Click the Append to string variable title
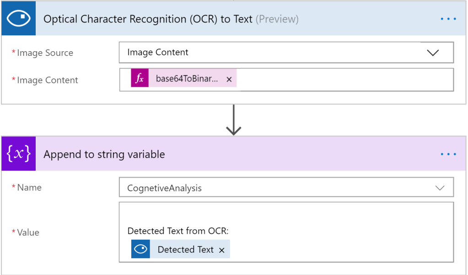This screenshot has height=275, width=468. point(104,154)
